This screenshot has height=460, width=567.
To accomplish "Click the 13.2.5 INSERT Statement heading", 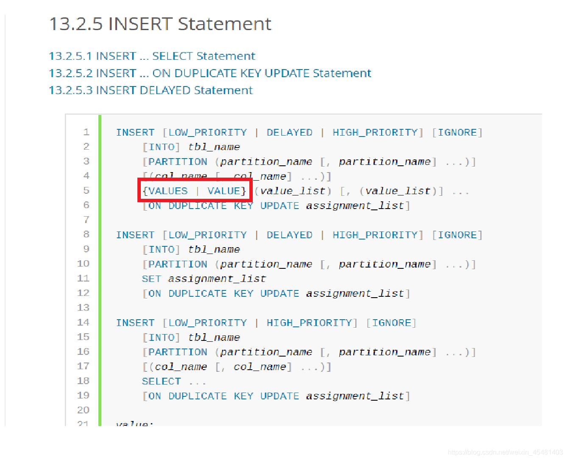I will point(160,24).
